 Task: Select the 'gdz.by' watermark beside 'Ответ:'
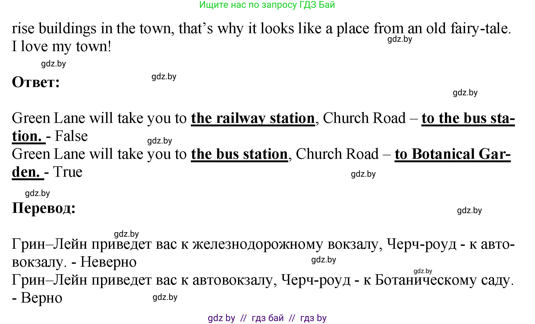[164, 77]
